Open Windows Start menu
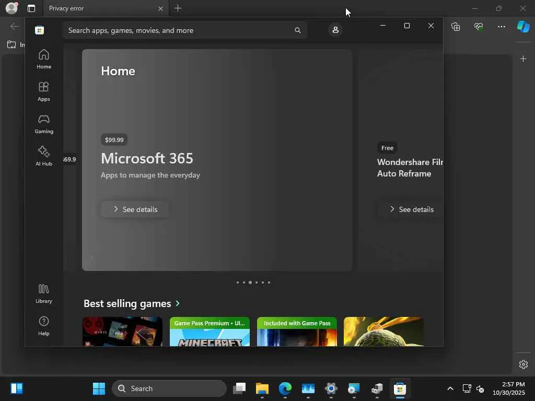The height and width of the screenshot is (401, 535). click(x=99, y=388)
